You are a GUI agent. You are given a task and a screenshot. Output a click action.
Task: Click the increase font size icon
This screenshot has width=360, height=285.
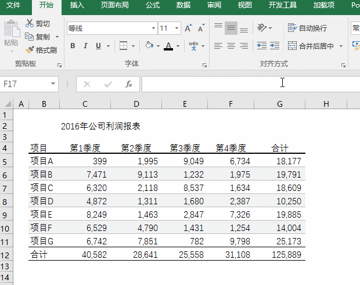click(x=188, y=28)
